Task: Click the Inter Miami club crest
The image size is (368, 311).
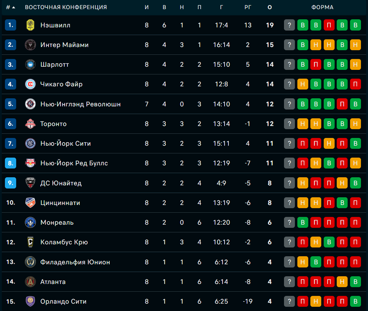Action: [31, 45]
